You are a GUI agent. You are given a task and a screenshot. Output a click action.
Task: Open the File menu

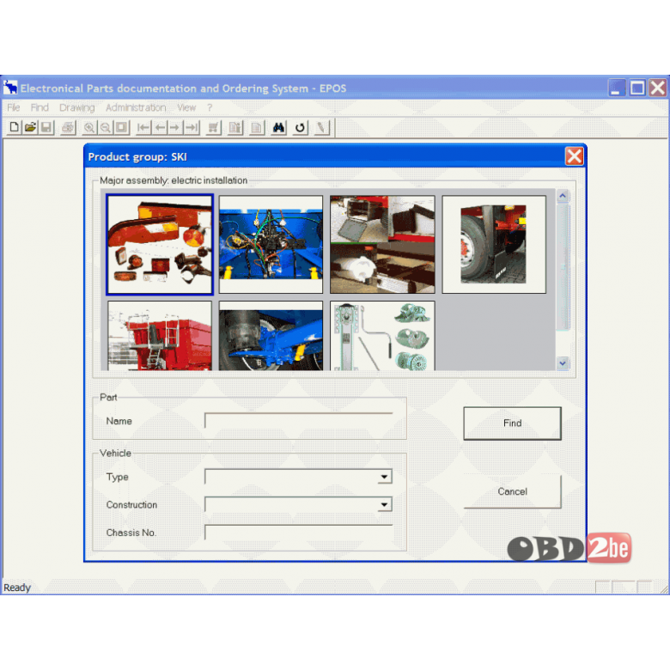[13, 107]
